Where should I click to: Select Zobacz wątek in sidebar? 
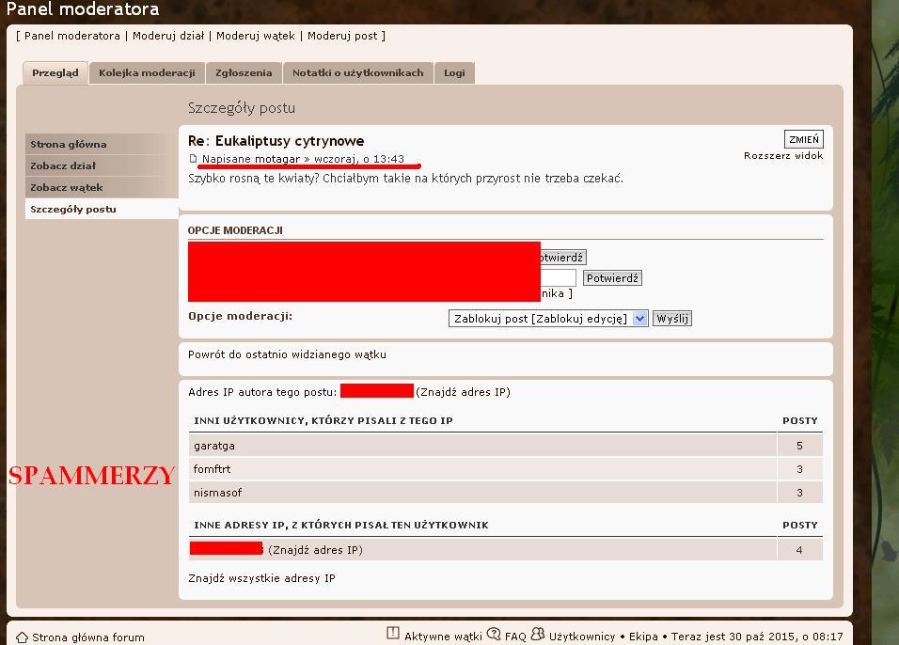67,187
